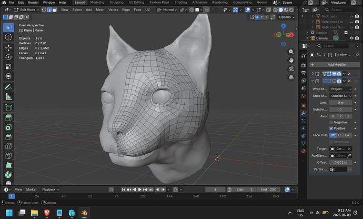Viewport: 363px width, 219px height.
Task: Click the timeline End frame 250 field
Action: click(x=268, y=190)
